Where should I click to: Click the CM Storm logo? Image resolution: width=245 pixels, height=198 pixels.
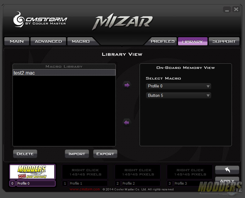pos(40,20)
